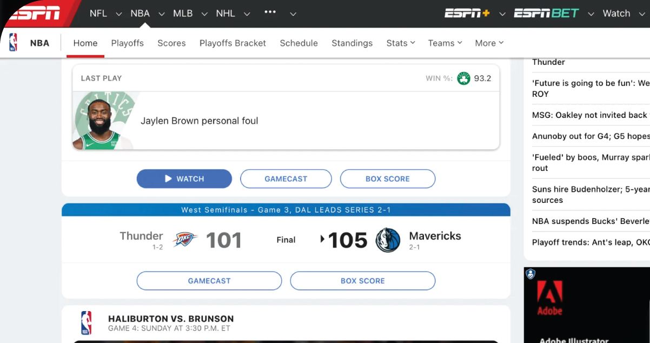This screenshot has width=650, height=343.
Task: Open Gamecast for the Celtics game
Action: 286,179
